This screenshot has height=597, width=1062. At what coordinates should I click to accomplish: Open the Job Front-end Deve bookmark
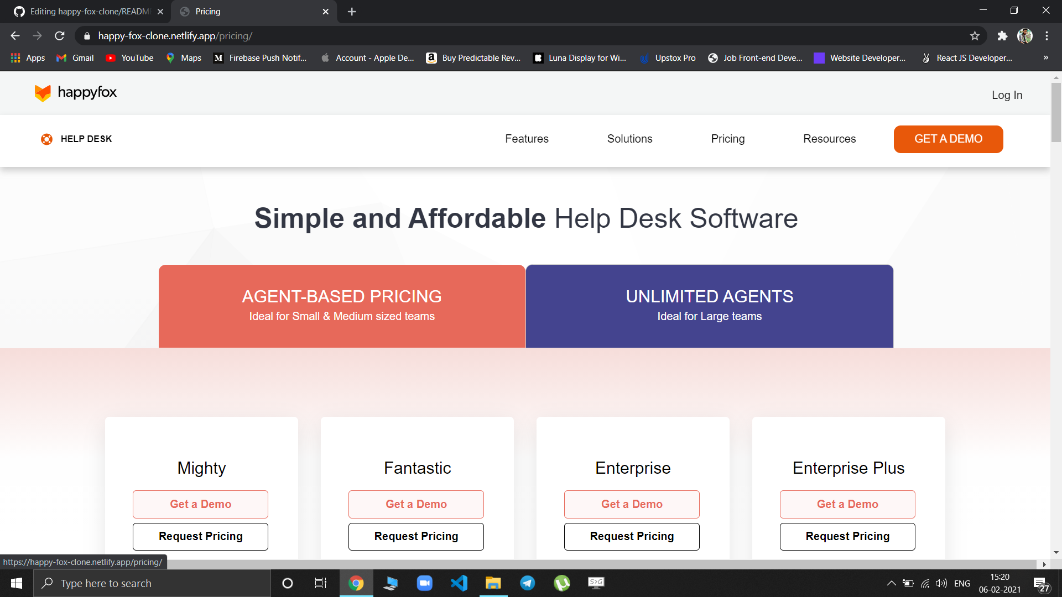(755, 58)
